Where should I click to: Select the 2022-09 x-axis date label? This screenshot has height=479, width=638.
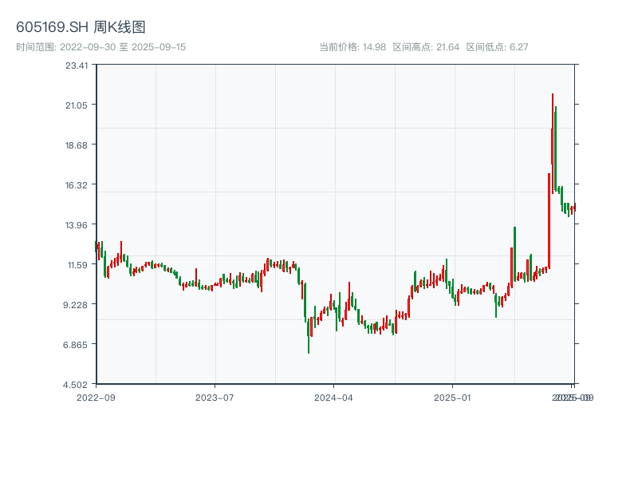coord(96,397)
